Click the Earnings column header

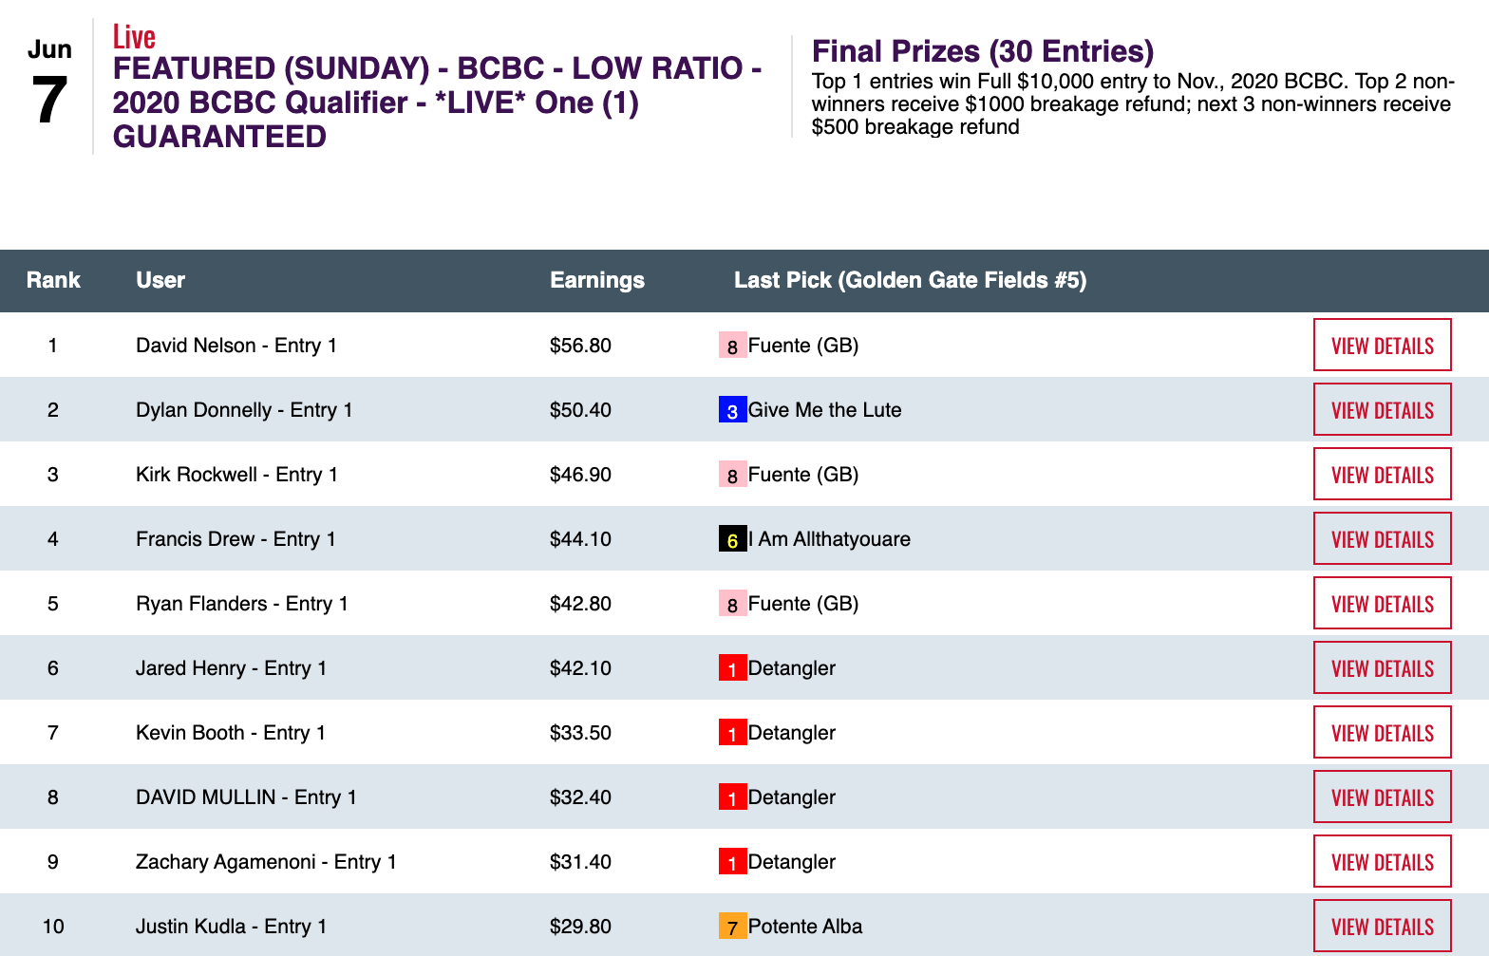[x=596, y=280]
